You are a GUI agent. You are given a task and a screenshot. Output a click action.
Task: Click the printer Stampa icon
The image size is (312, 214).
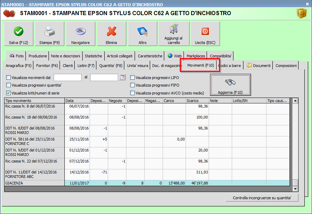click(x=49, y=31)
